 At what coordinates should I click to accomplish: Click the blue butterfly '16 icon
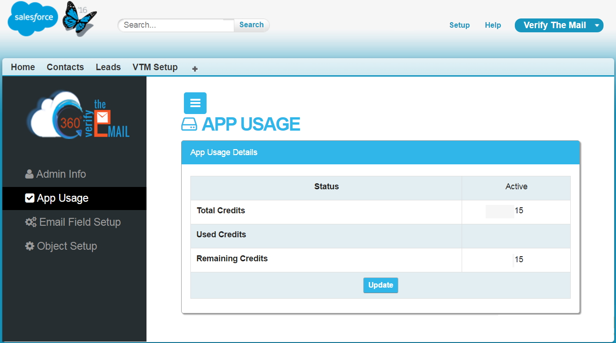tap(79, 18)
